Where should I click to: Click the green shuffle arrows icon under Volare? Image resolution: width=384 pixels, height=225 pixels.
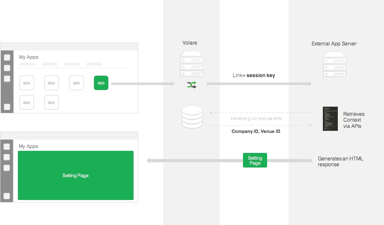(191, 85)
